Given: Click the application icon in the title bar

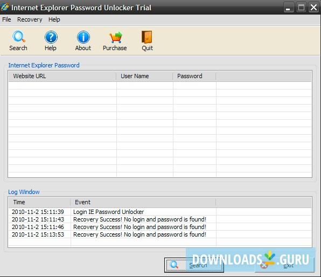Looking at the screenshot, I should [x=5, y=7].
